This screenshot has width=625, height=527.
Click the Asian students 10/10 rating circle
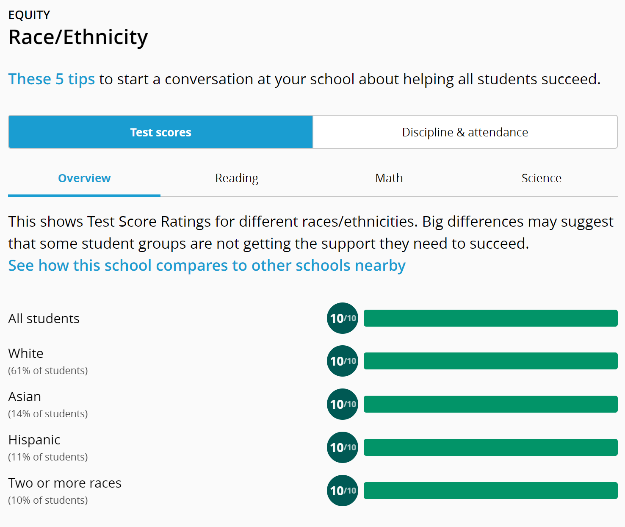pyautogui.click(x=342, y=404)
